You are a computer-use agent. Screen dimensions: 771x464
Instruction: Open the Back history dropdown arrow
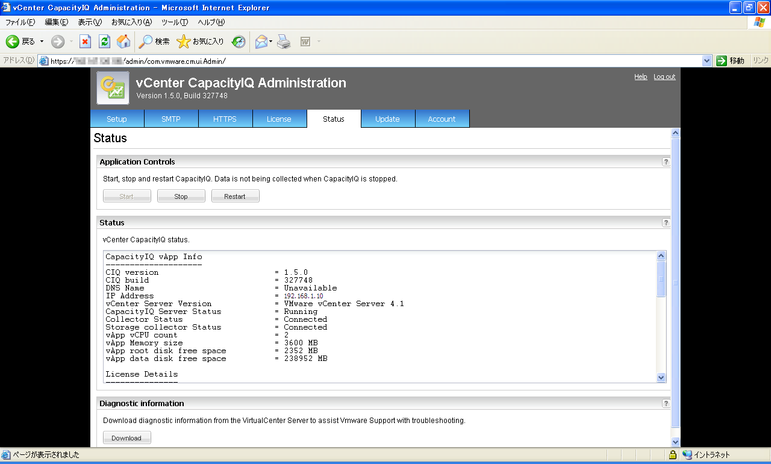[42, 42]
